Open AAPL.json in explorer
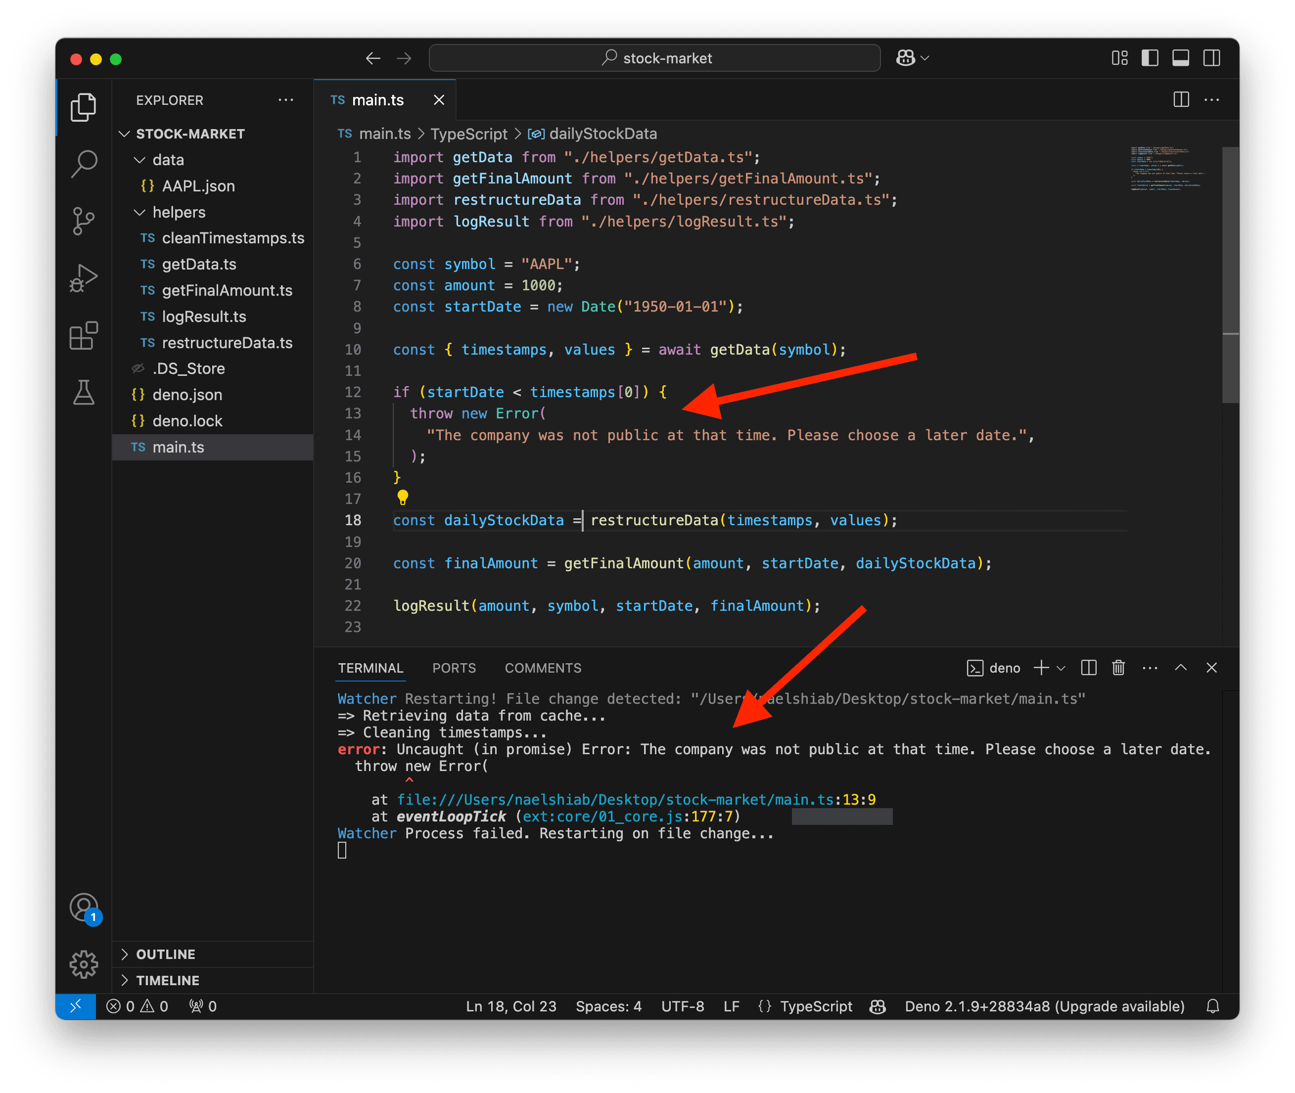Image resolution: width=1295 pixels, height=1093 pixels. pos(213,186)
